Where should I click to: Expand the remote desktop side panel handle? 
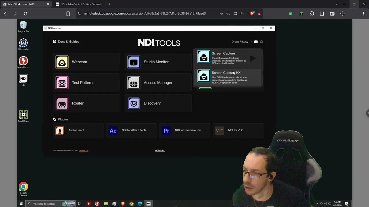[x=368, y=113]
